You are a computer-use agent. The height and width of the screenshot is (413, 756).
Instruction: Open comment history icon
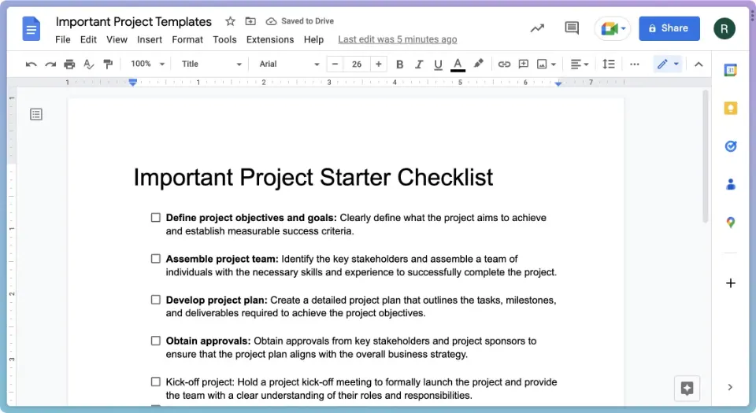[x=572, y=28]
